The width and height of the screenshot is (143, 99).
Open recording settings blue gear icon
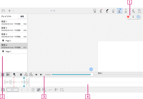click(138, 17)
